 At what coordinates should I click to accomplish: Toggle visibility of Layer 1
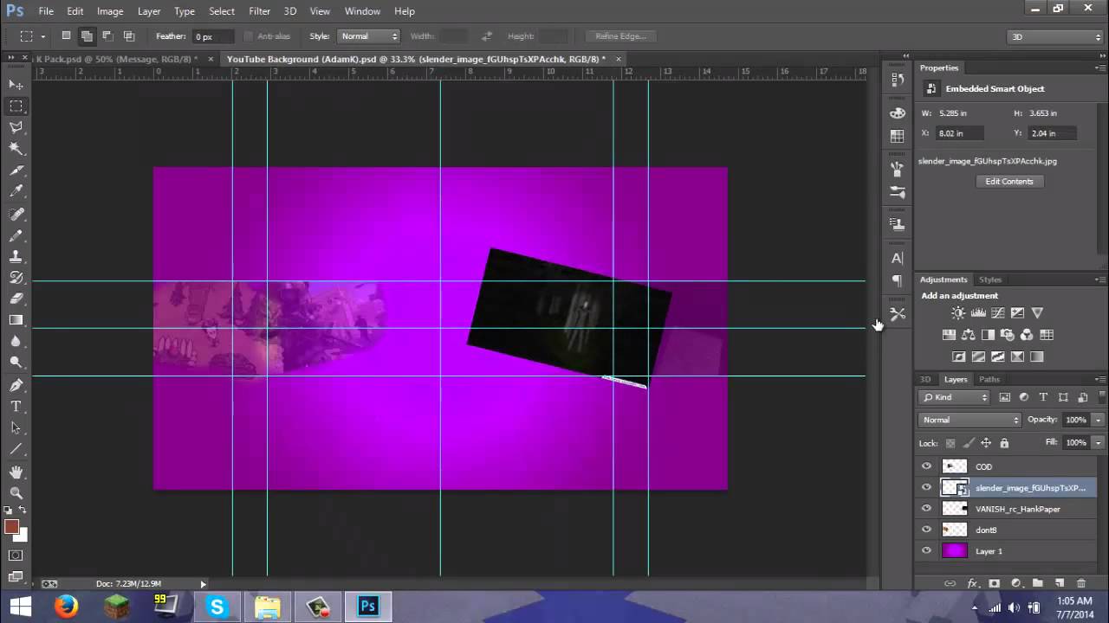click(926, 550)
